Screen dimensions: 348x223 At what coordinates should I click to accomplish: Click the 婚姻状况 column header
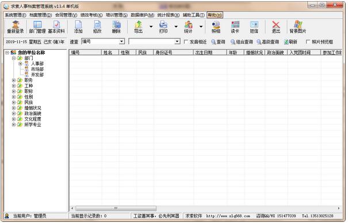click(x=254, y=53)
